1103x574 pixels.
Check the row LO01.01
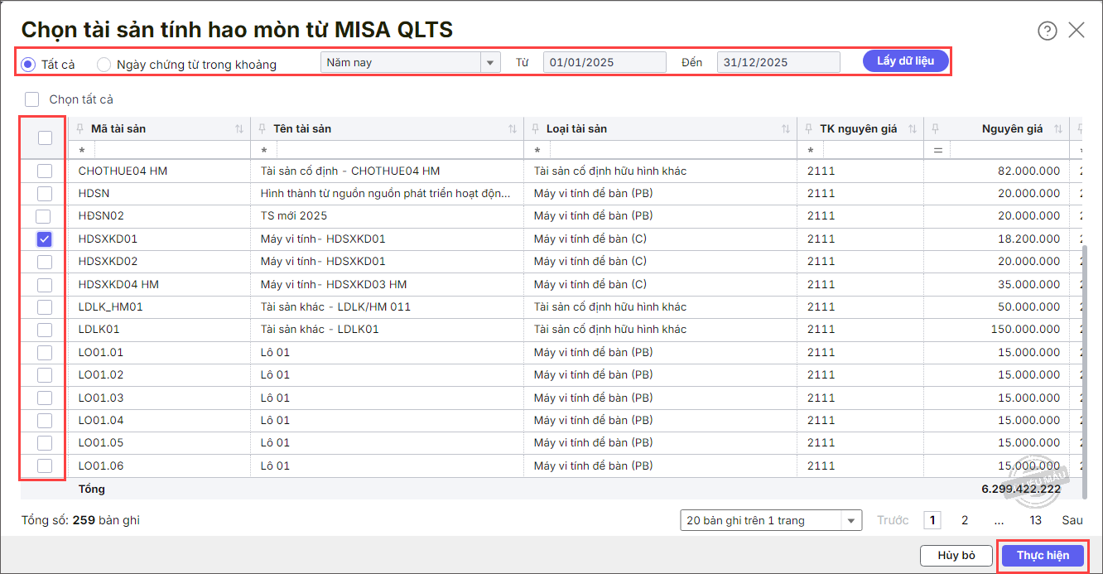click(45, 352)
